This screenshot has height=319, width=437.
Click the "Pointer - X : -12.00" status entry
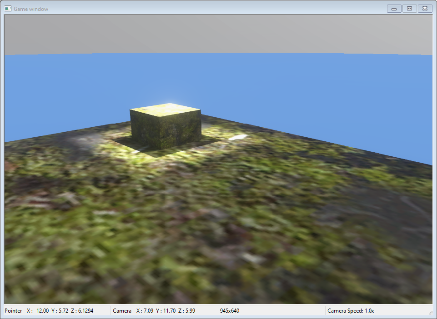(x=49, y=311)
